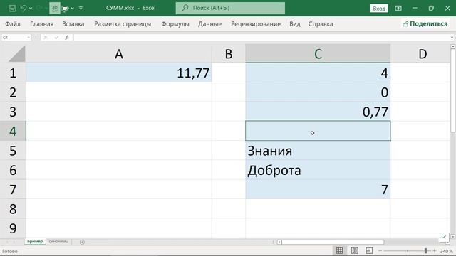Click the zoom out minus button
This screenshot has height=256, width=456.
point(380,251)
